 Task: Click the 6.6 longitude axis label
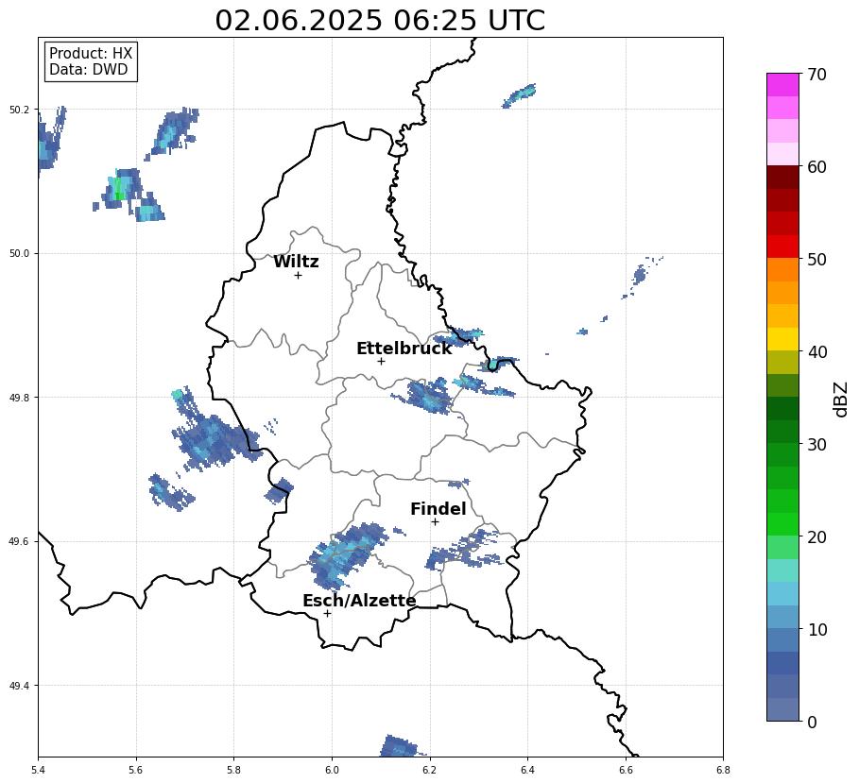[x=626, y=770]
